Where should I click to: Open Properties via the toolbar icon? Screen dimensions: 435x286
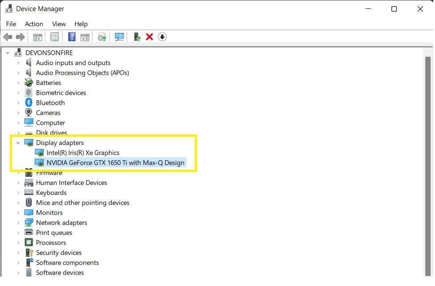tap(54, 37)
